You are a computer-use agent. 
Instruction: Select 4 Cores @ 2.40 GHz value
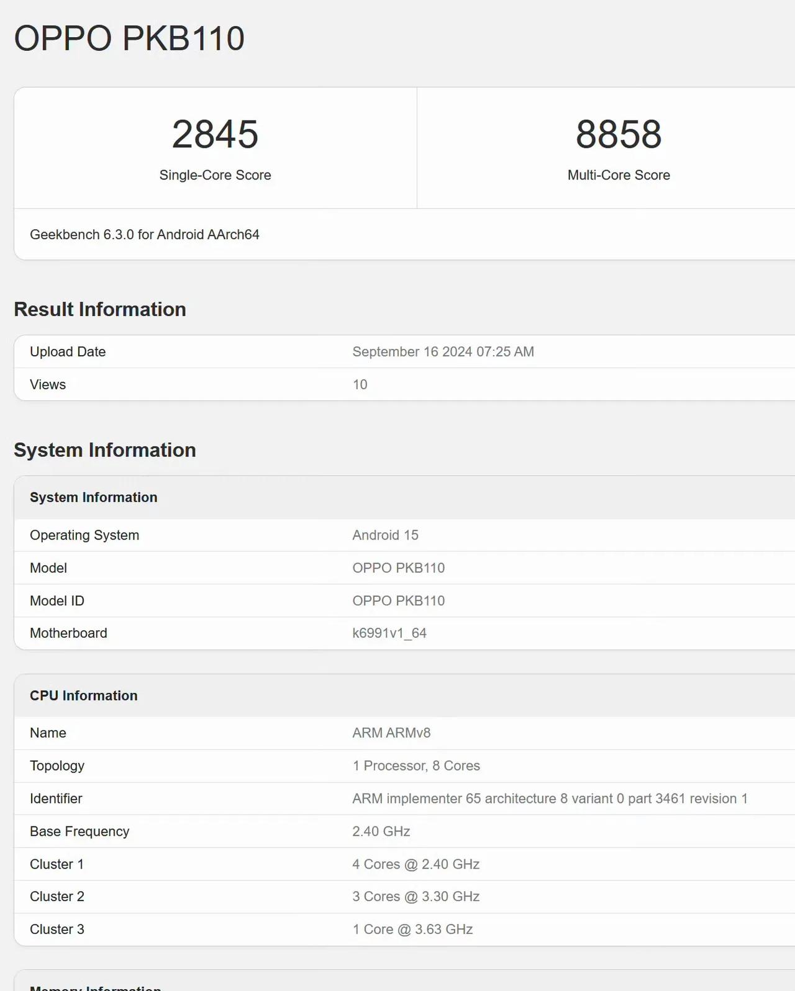(416, 864)
